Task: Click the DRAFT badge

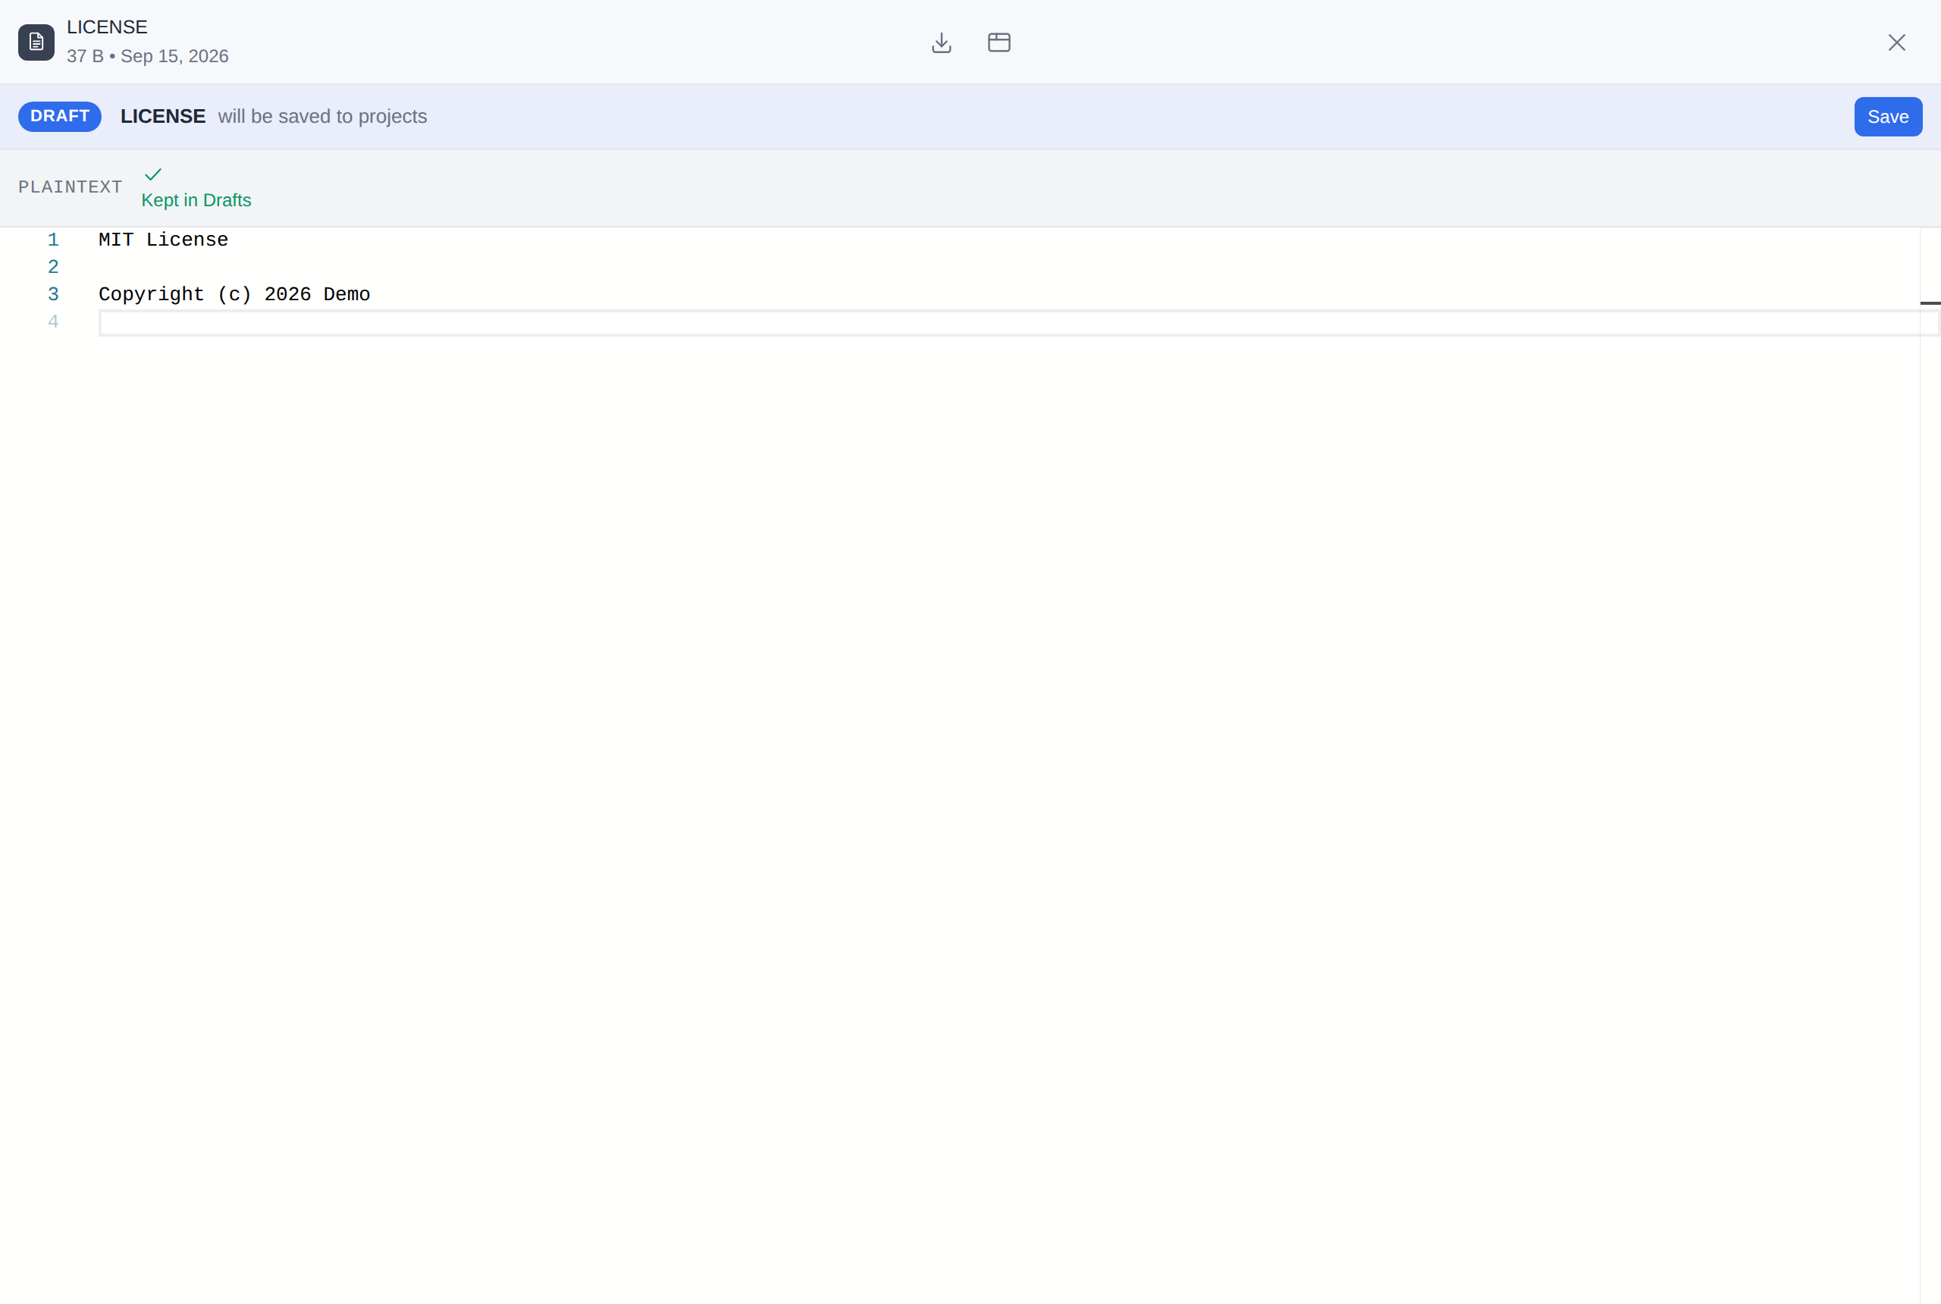Action: coord(60,117)
